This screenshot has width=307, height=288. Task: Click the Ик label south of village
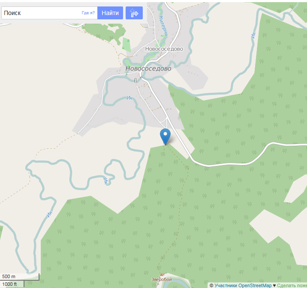(x=129, y=98)
